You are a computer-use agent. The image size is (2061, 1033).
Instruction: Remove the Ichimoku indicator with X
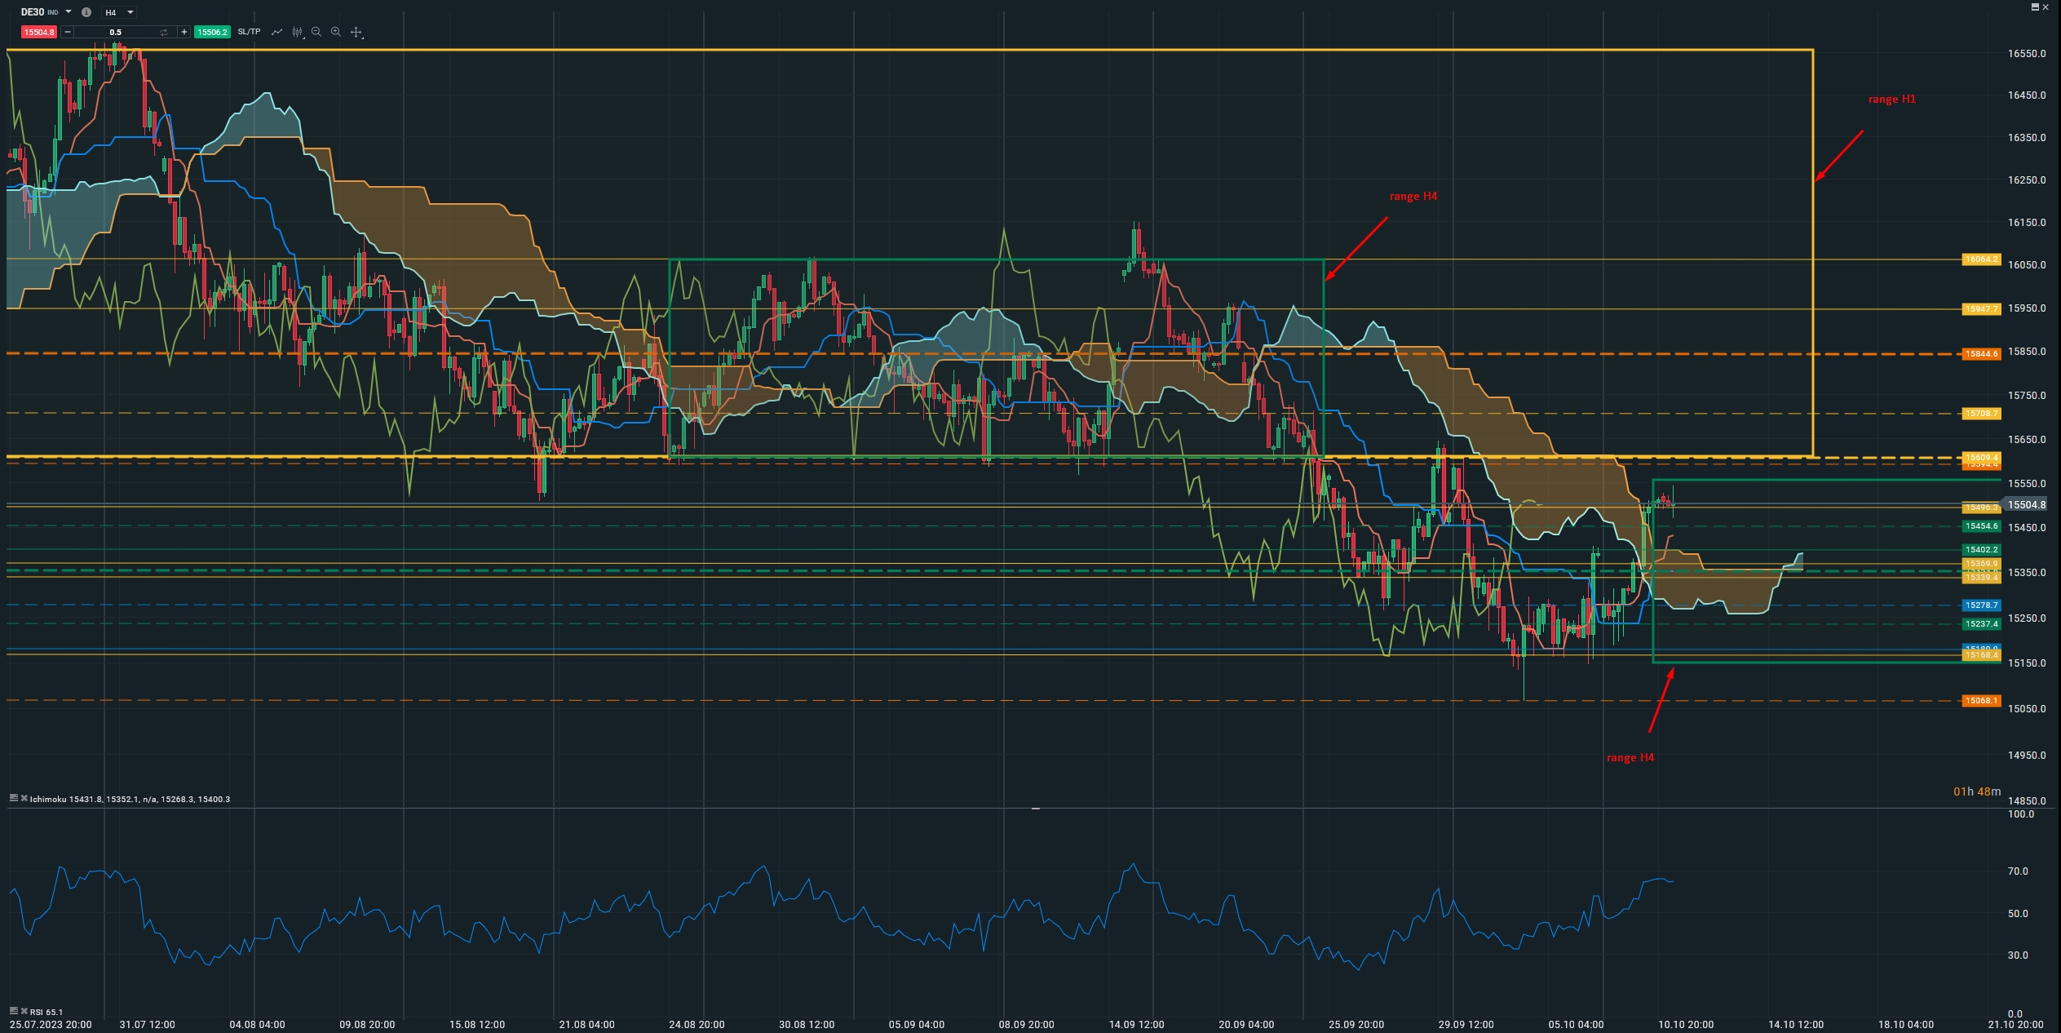click(x=24, y=798)
